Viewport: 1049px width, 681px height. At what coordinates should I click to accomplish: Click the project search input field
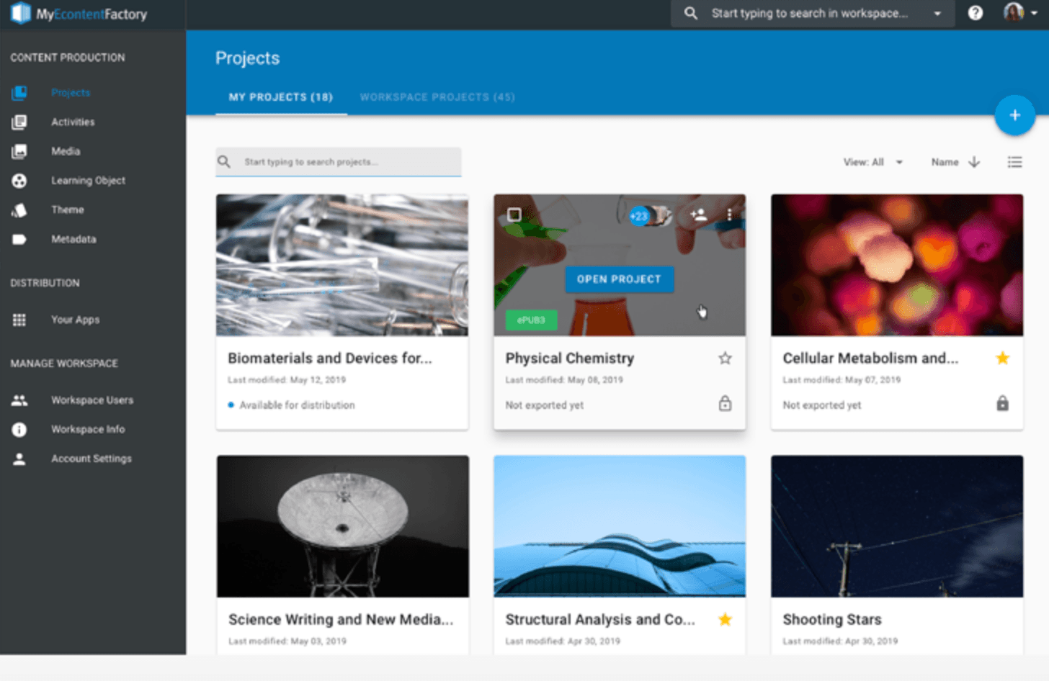tap(339, 162)
